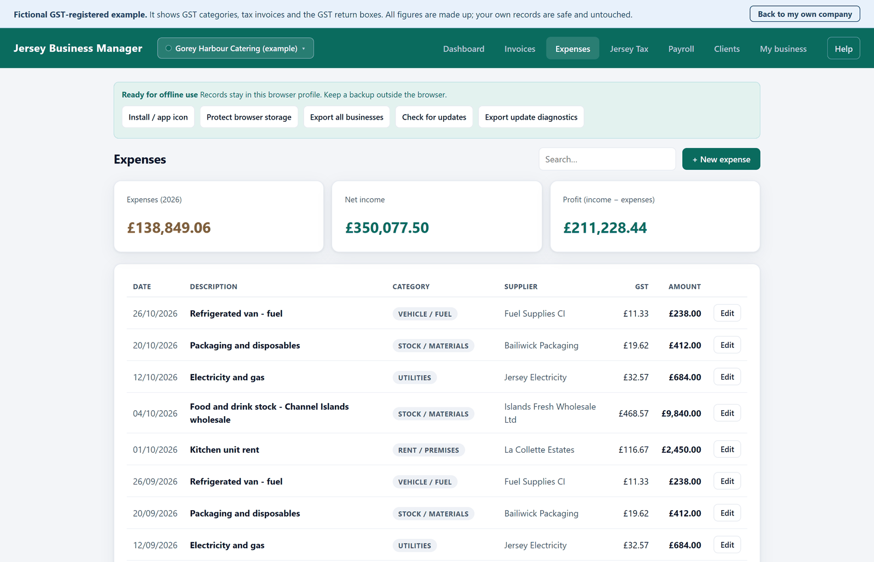Switch to the Jersey Tax tab
Screen dimensions: 874x562
coord(629,49)
